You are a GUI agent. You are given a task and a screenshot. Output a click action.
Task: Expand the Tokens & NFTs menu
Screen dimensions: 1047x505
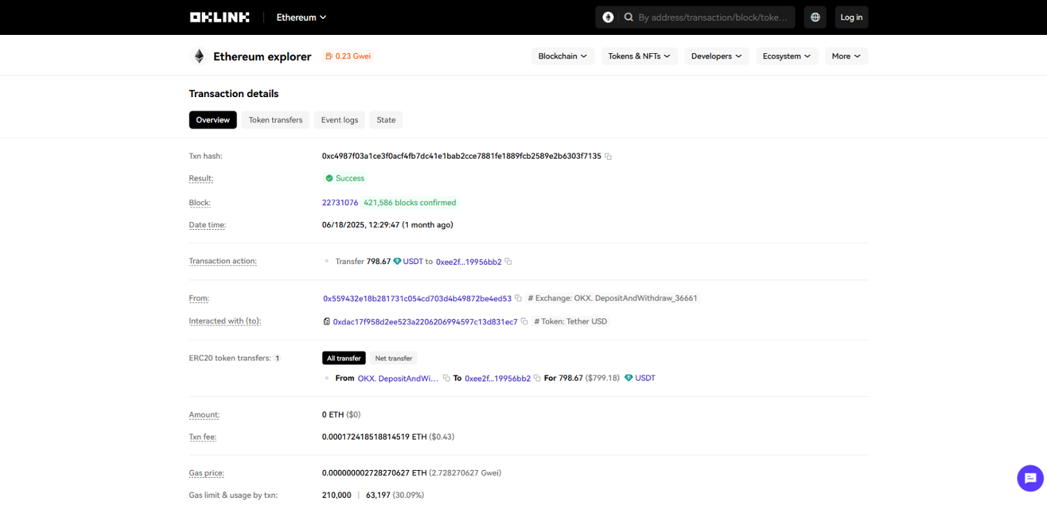point(639,57)
